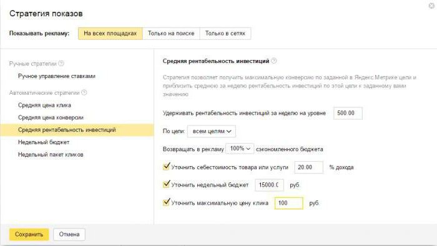Click the Стратегия показов dialog title
This screenshot has width=437, height=246.
coord(46,14)
